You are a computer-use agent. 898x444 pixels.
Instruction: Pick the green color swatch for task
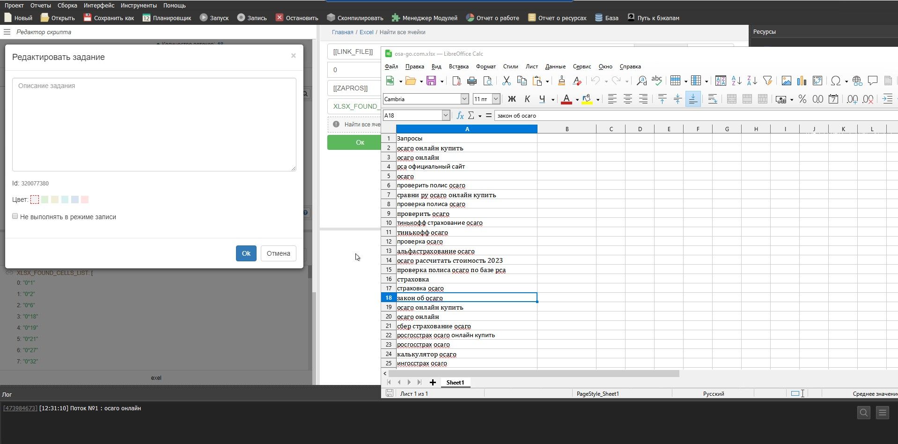45,200
